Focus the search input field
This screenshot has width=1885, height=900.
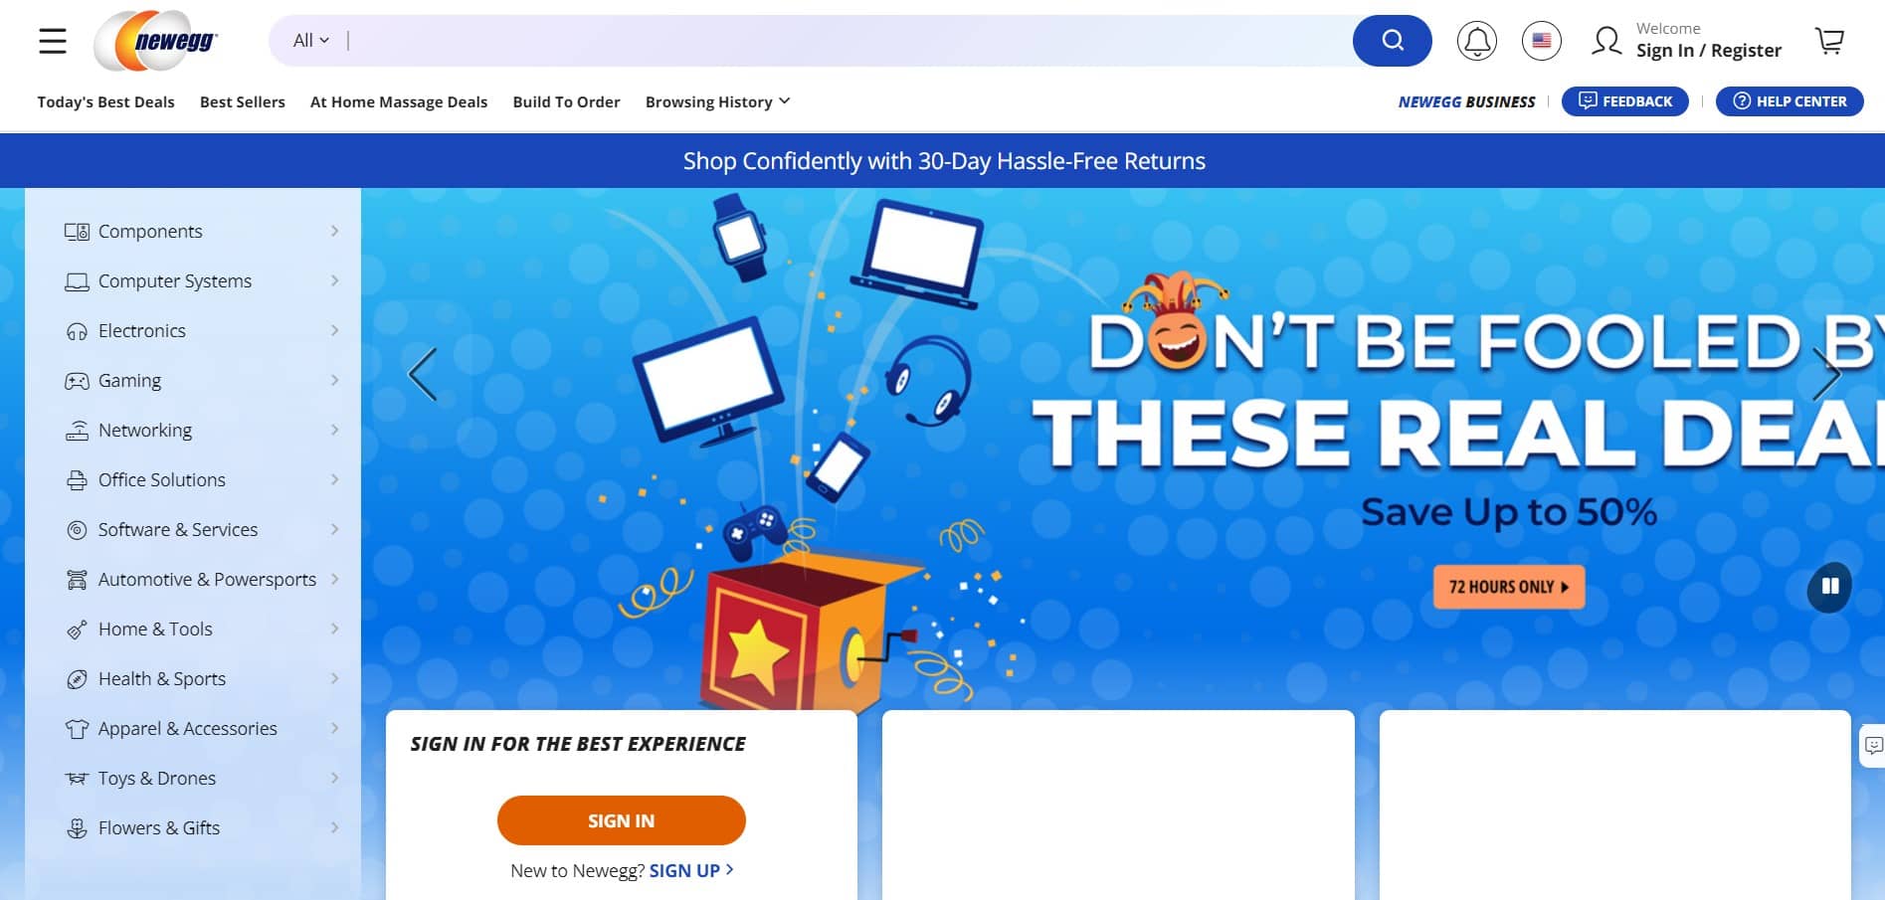[x=846, y=41]
